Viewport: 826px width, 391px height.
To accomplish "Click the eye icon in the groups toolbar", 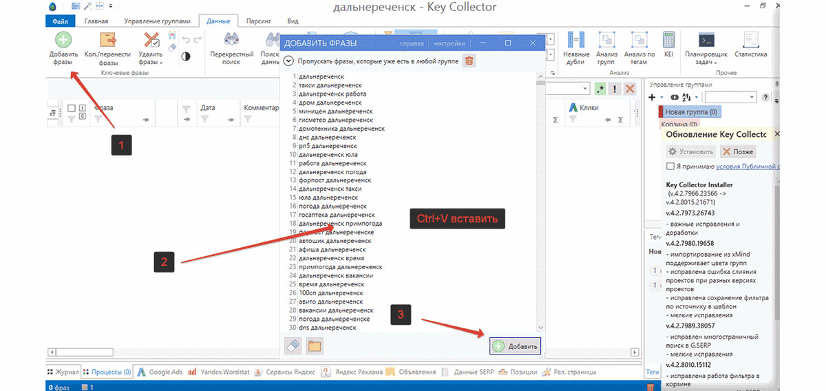I will pos(674,97).
